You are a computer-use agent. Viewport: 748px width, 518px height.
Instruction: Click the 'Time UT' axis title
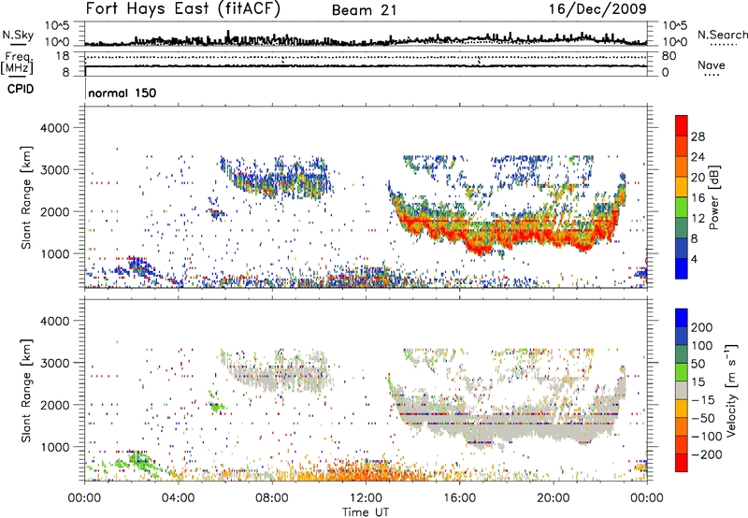tap(366, 511)
